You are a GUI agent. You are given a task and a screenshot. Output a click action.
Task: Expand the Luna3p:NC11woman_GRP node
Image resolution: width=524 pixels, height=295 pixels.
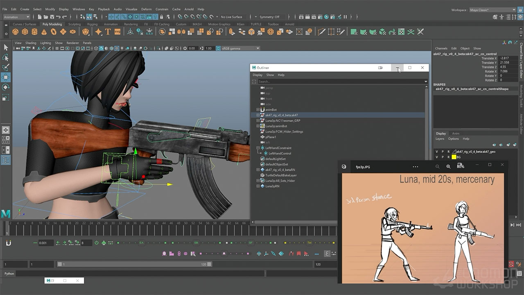258,121
